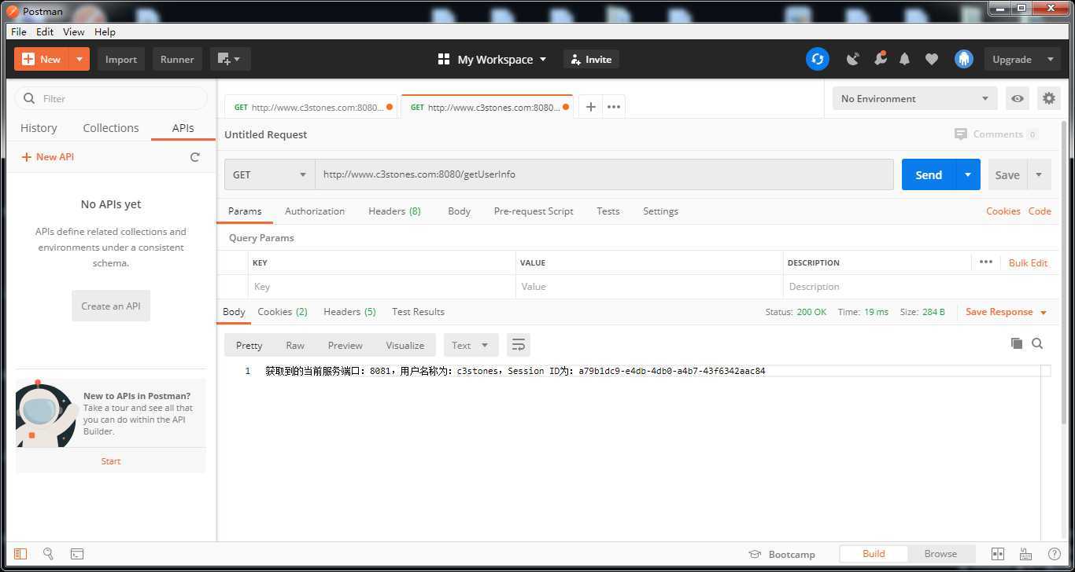Image resolution: width=1075 pixels, height=572 pixels.
Task: Click the sidebar Filter search field
Action: (111, 98)
